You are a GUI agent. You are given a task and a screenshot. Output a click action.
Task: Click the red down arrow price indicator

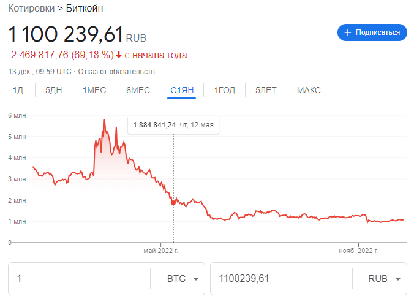click(x=119, y=55)
